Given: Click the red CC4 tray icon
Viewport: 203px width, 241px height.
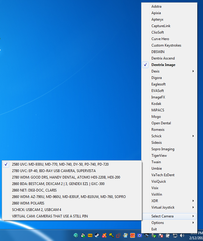Looking at the screenshot, I should click(133, 235).
